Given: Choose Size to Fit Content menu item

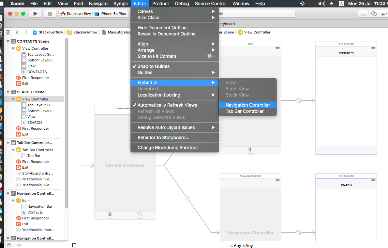Looking at the screenshot, I should pos(175,56).
